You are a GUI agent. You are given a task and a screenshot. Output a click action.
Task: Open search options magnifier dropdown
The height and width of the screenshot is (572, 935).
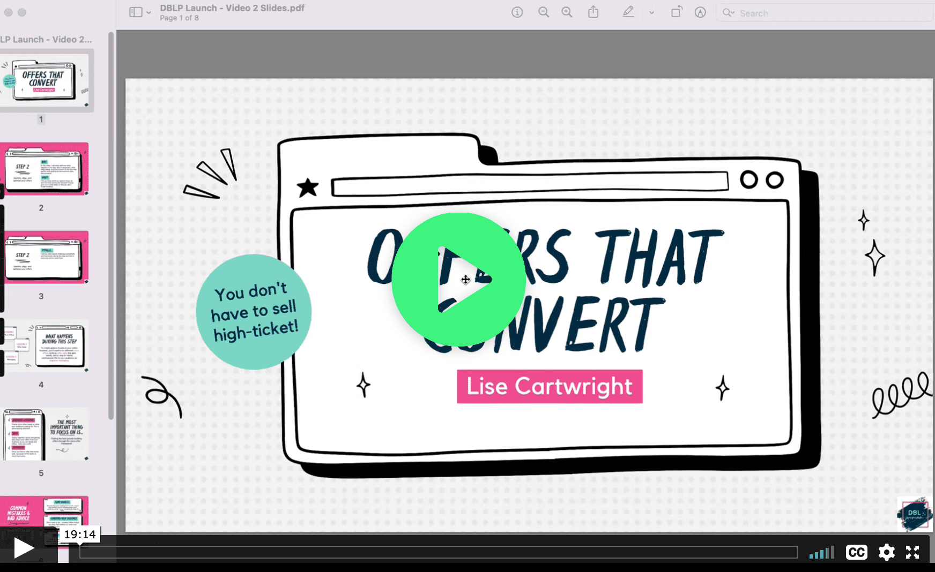tap(728, 13)
